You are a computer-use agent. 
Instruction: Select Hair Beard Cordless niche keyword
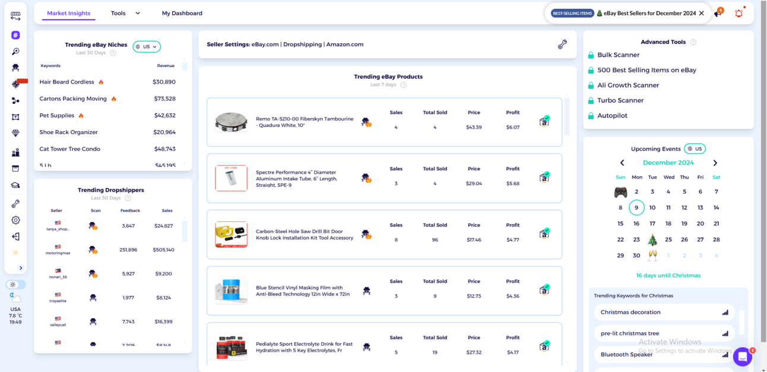click(67, 82)
